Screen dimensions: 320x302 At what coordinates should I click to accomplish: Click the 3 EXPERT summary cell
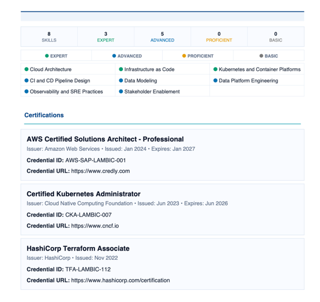click(x=106, y=37)
